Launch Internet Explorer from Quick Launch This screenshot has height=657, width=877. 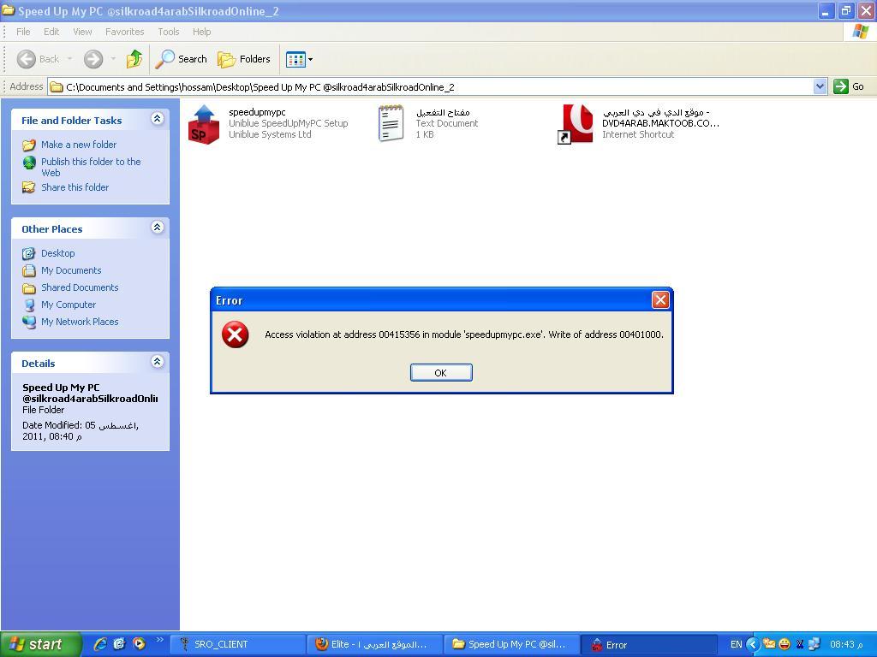tap(100, 644)
